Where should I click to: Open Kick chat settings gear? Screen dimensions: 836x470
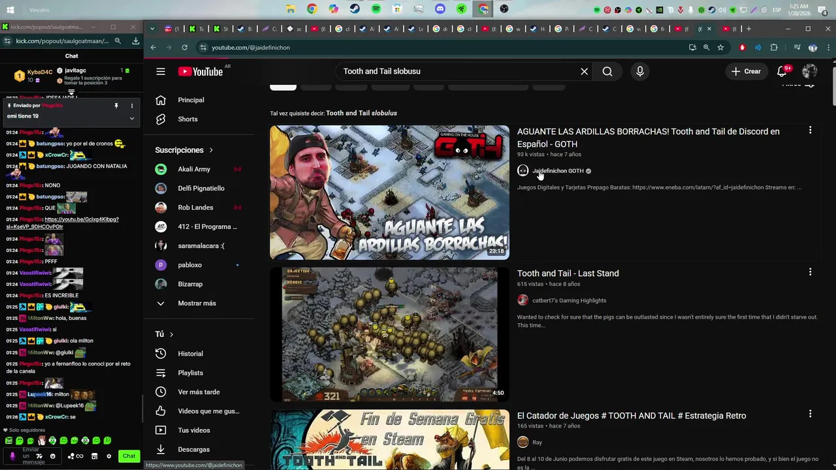pos(108,456)
